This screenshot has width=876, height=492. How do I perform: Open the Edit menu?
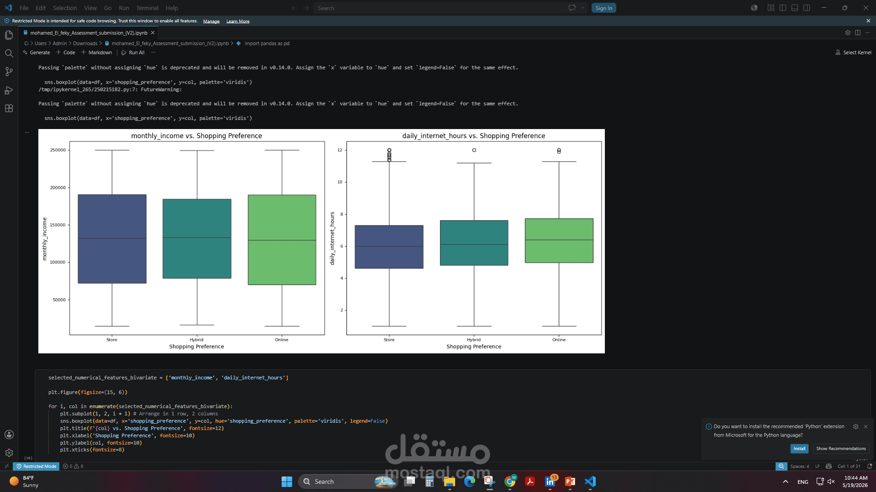[x=41, y=8]
